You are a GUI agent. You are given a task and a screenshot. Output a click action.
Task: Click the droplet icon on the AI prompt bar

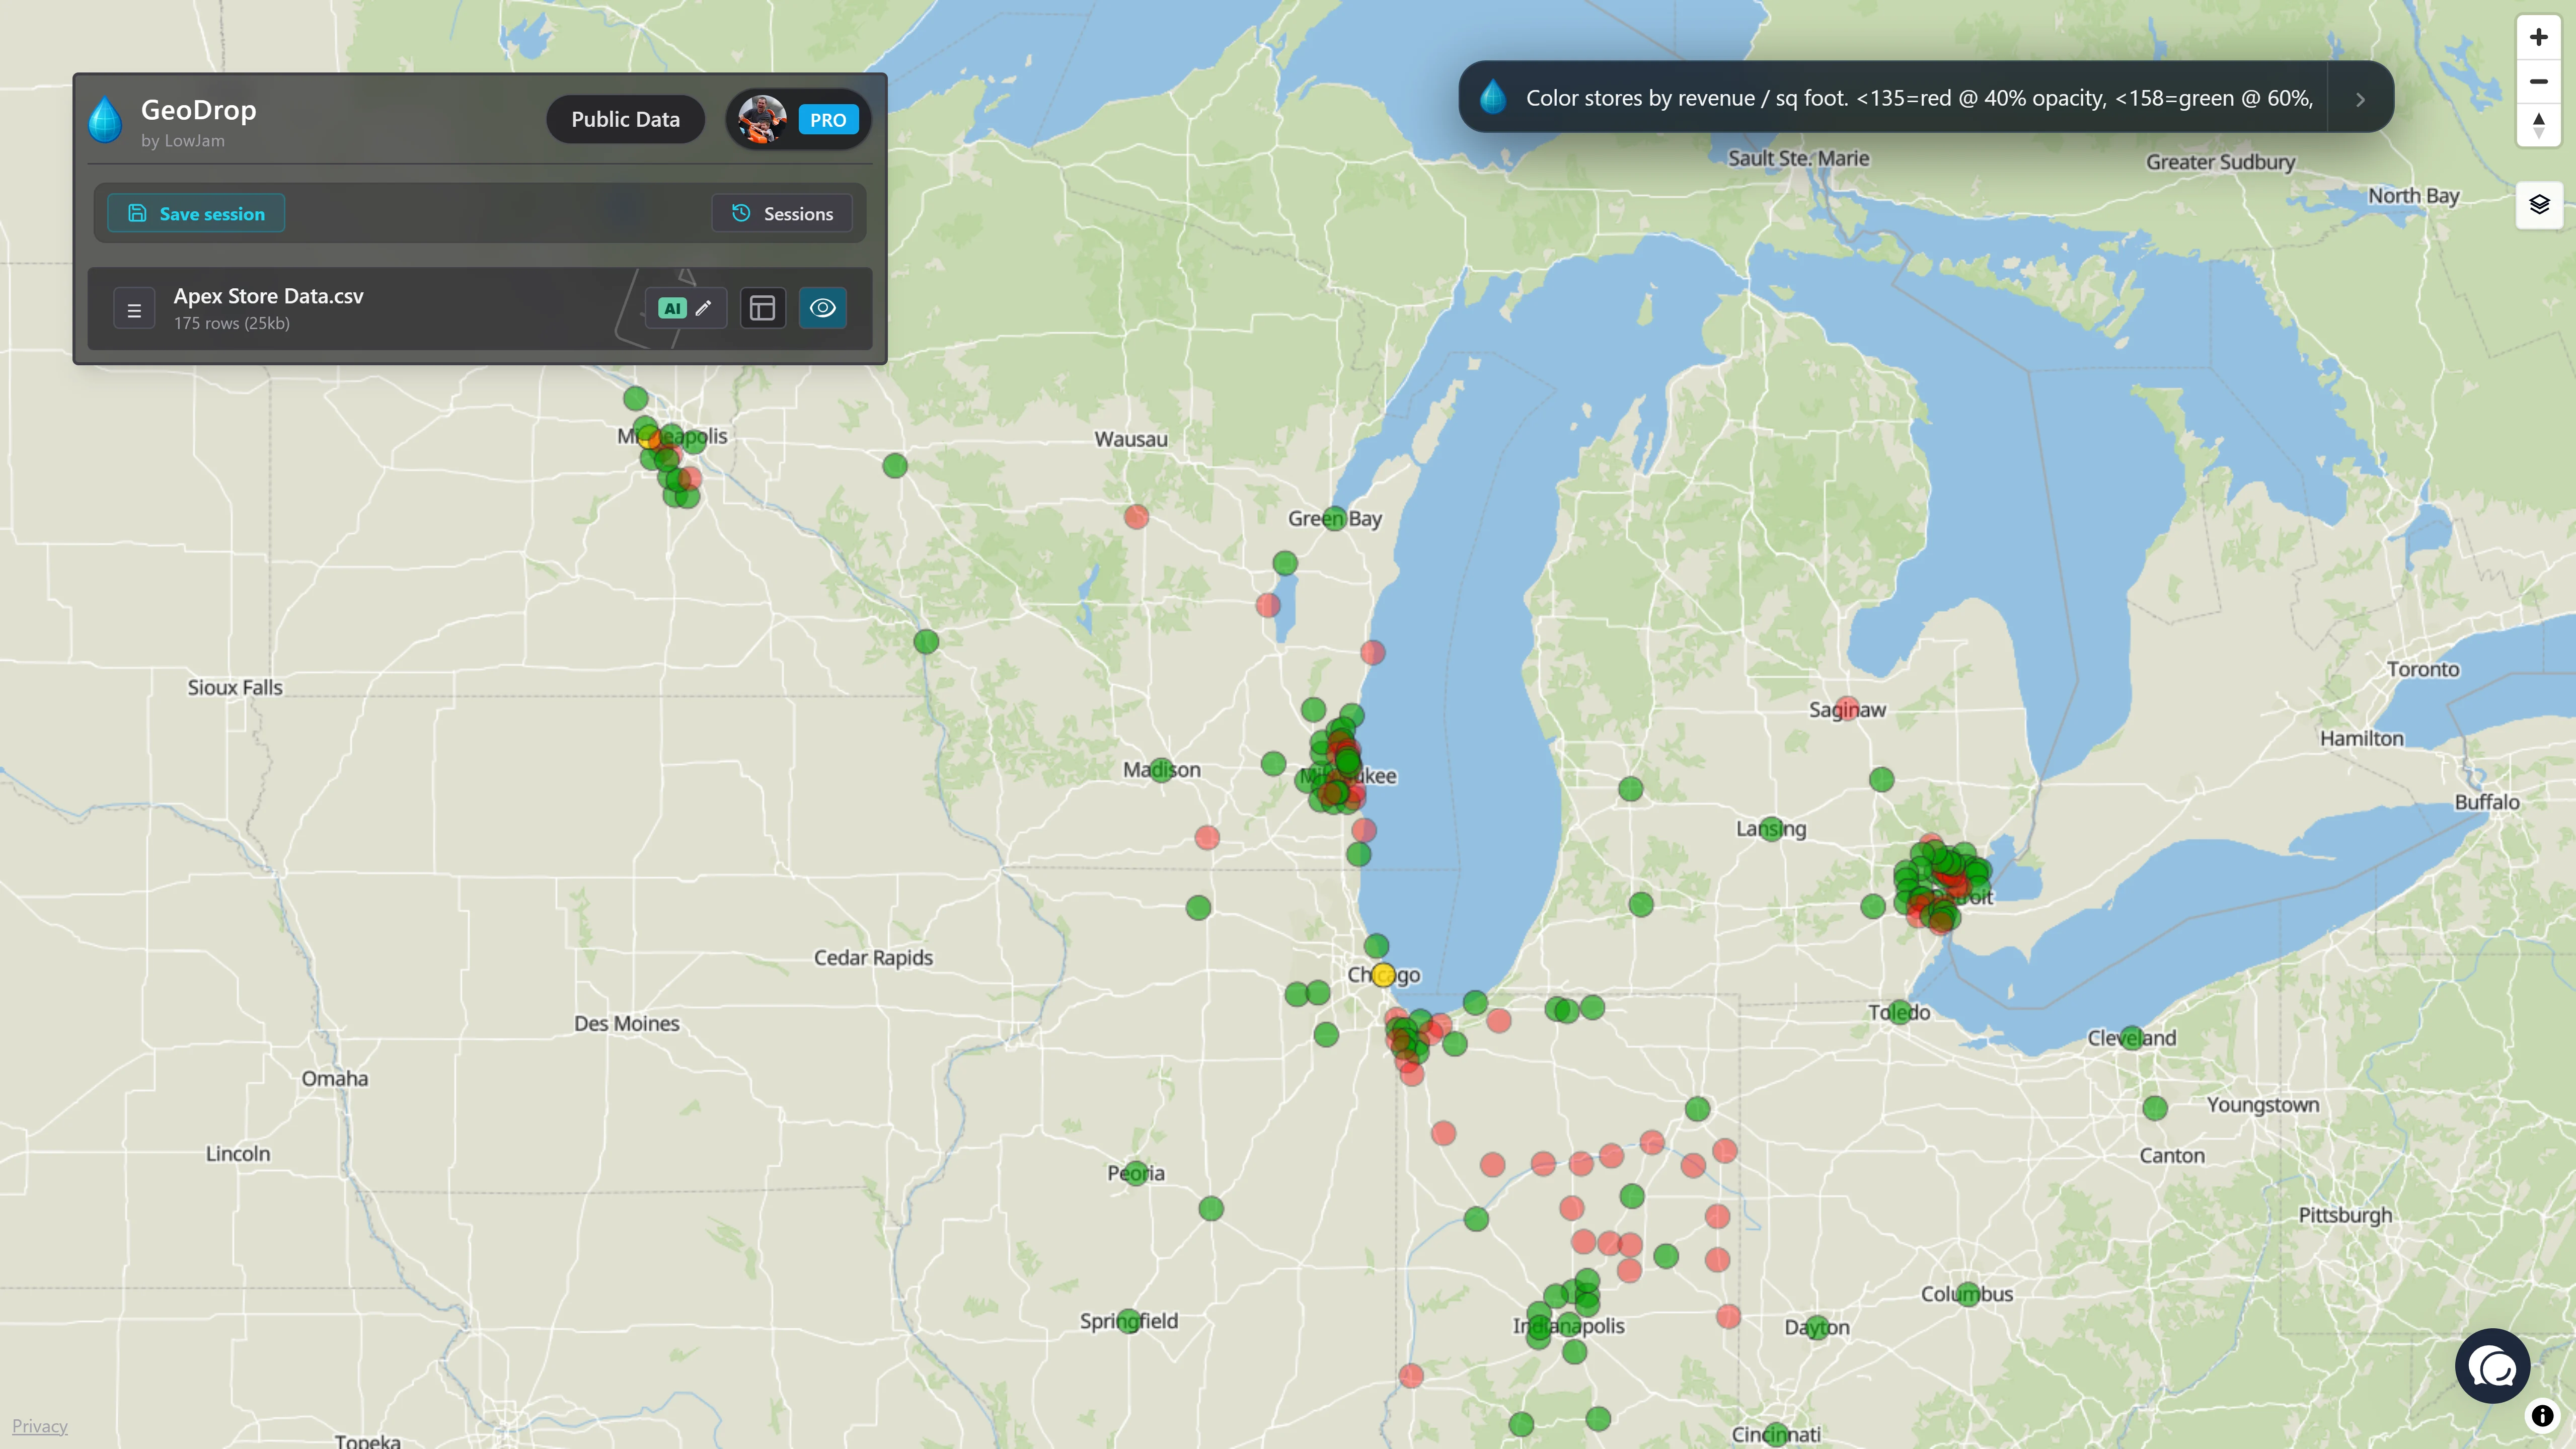point(1493,96)
